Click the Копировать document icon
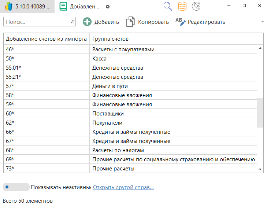Image resolution: width=267 pixels, height=206 pixels. coord(130,22)
